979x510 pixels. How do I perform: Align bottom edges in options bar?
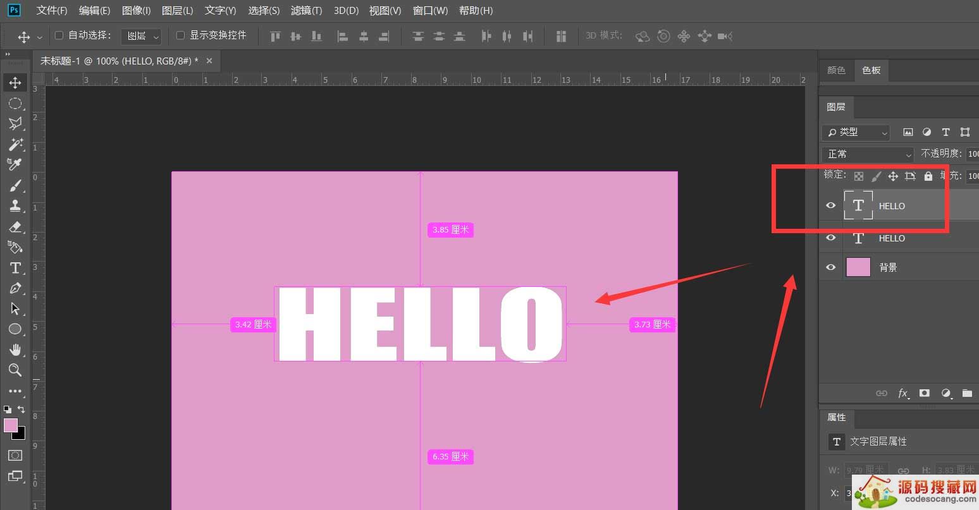pyautogui.click(x=316, y=36)
